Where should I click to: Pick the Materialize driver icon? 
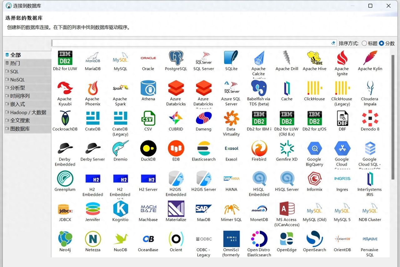pos(176,209)
